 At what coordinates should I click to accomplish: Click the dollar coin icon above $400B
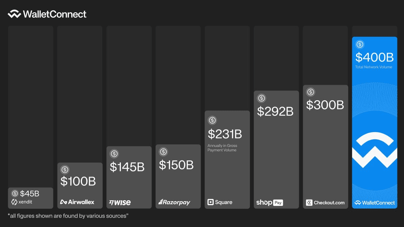click(360, 44)
